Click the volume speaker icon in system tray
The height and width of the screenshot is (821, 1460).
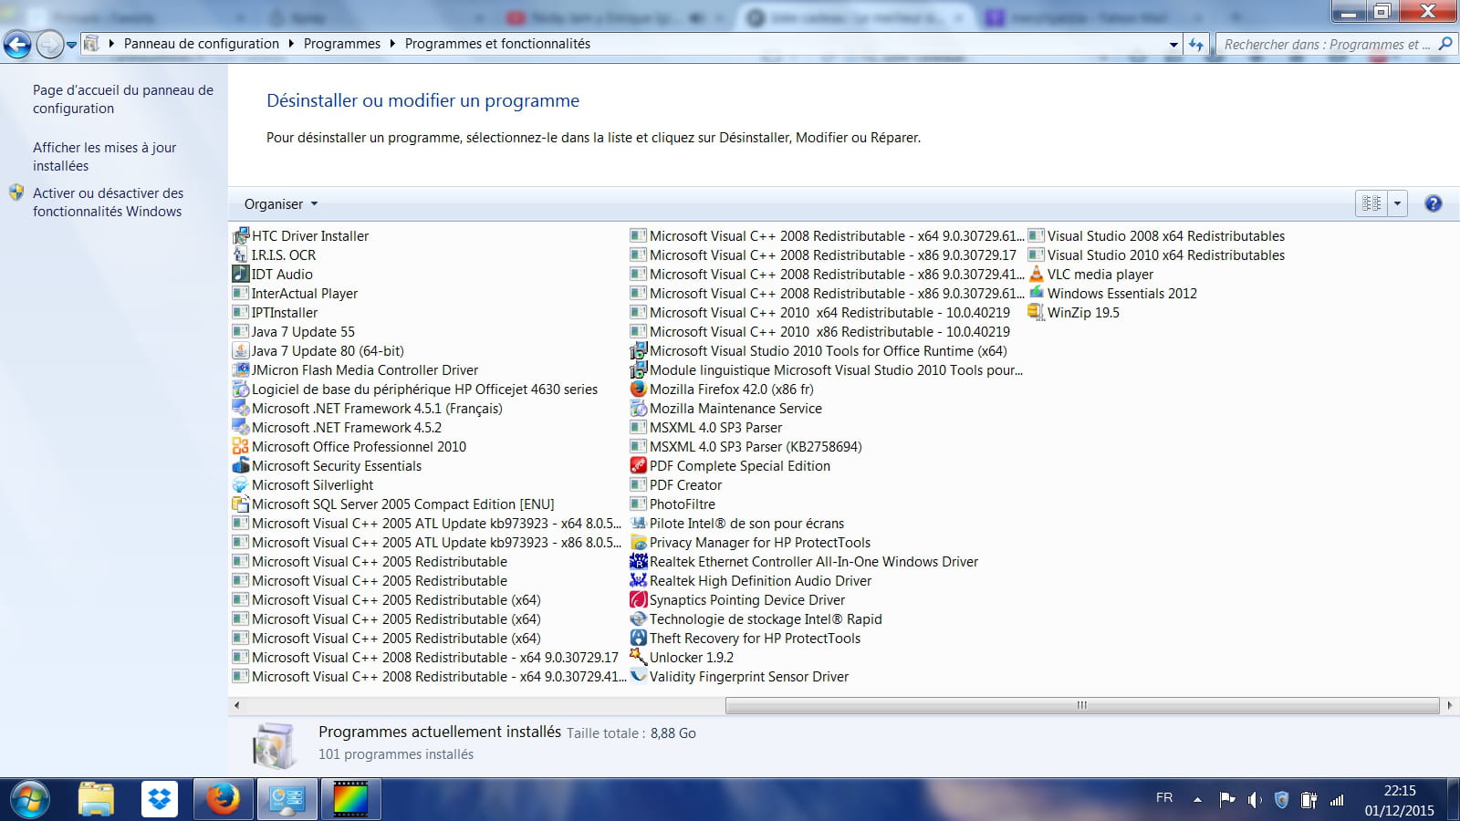(1255, 800)
